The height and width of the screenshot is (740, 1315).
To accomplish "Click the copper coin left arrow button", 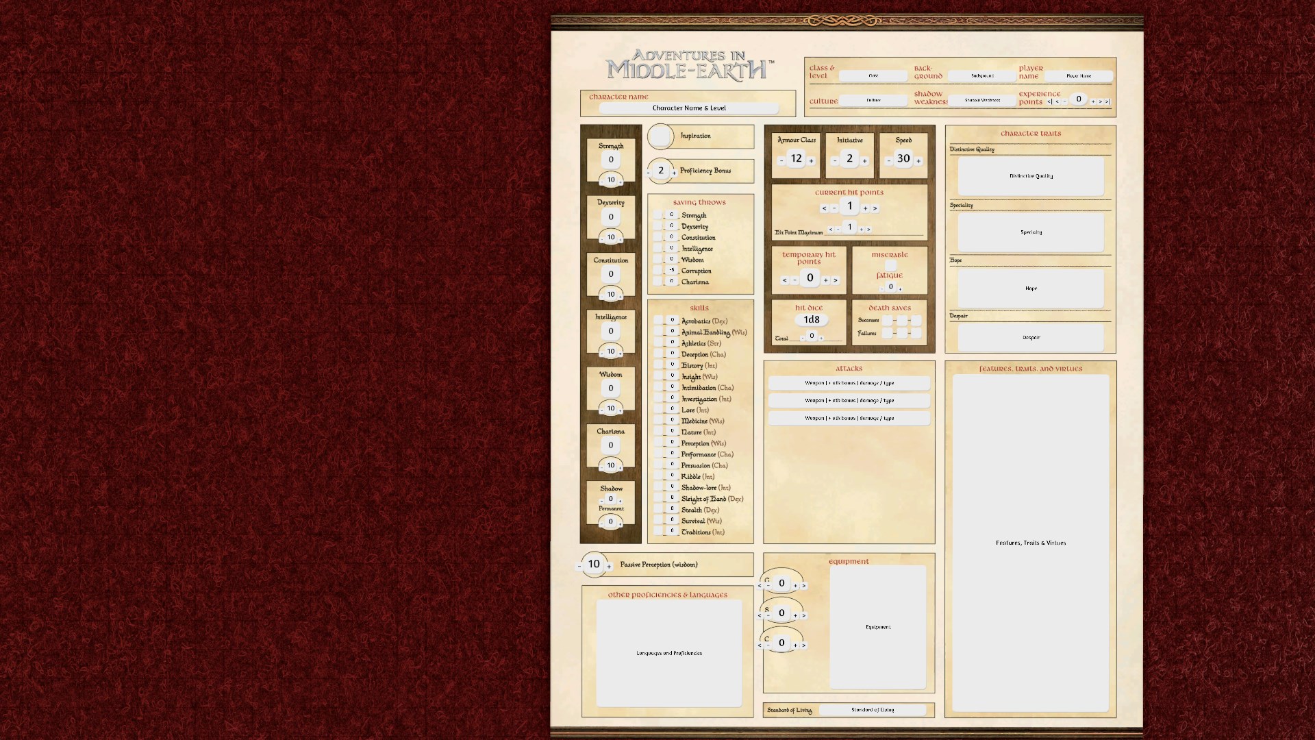I will [x=760, y=645].
